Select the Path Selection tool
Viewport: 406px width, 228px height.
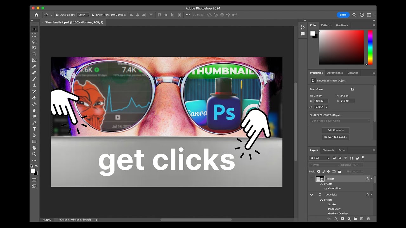click(34, 135)
